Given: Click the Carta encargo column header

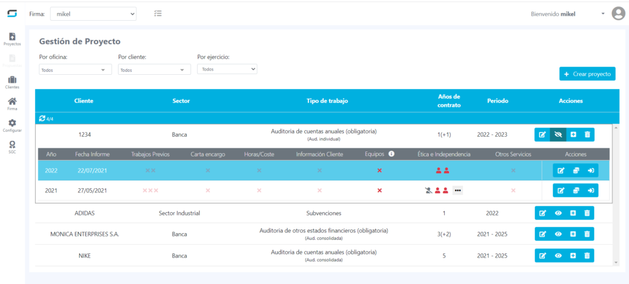Looking at the screenshot, I should pyautogui.click(x=208, y=154).
